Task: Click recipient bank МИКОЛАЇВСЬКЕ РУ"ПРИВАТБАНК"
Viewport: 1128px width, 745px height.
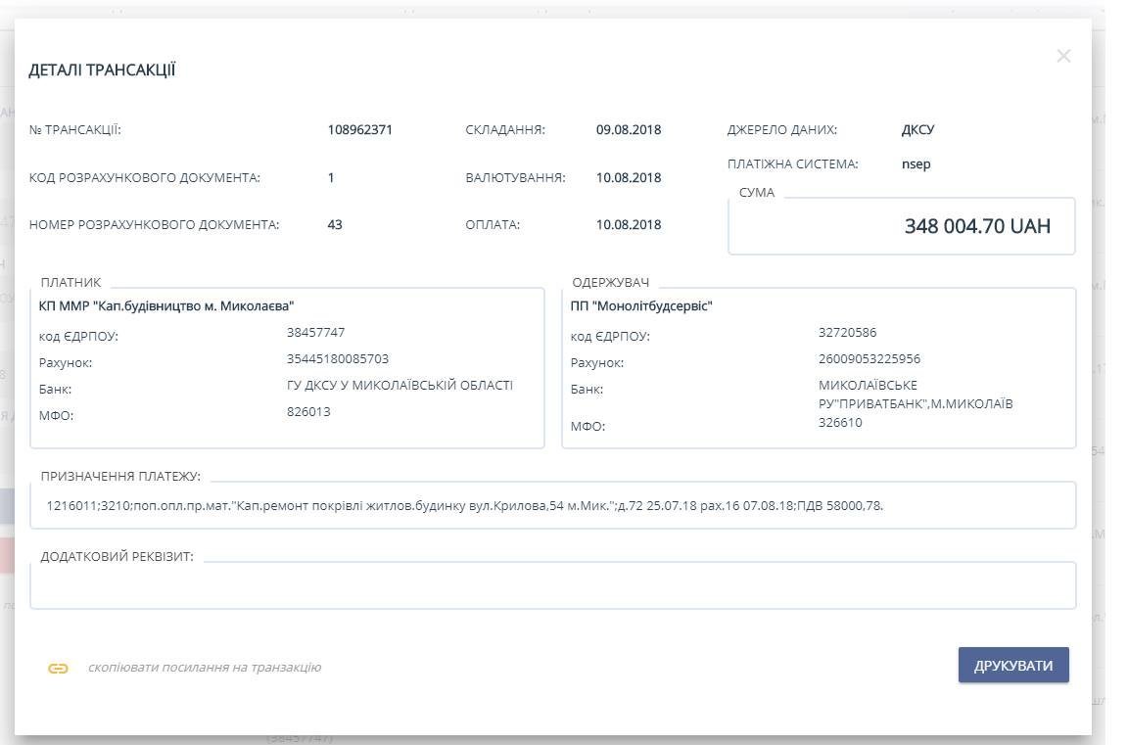Action: click(916, 395)
